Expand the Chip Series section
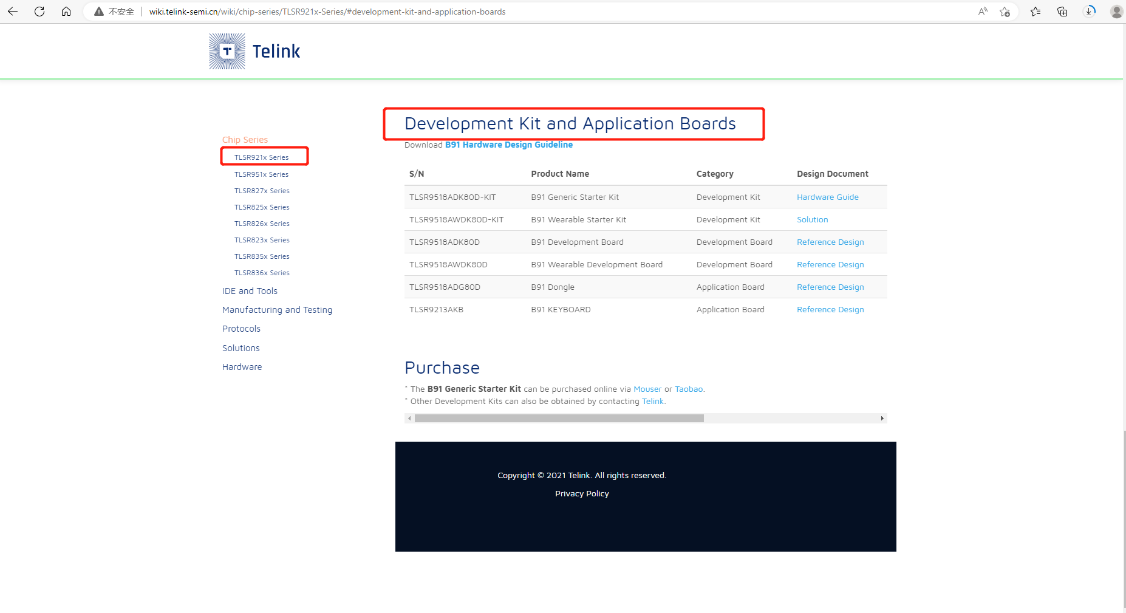1126x613 pixels. point(245,139)
